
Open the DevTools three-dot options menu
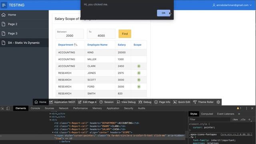[246, 108]
